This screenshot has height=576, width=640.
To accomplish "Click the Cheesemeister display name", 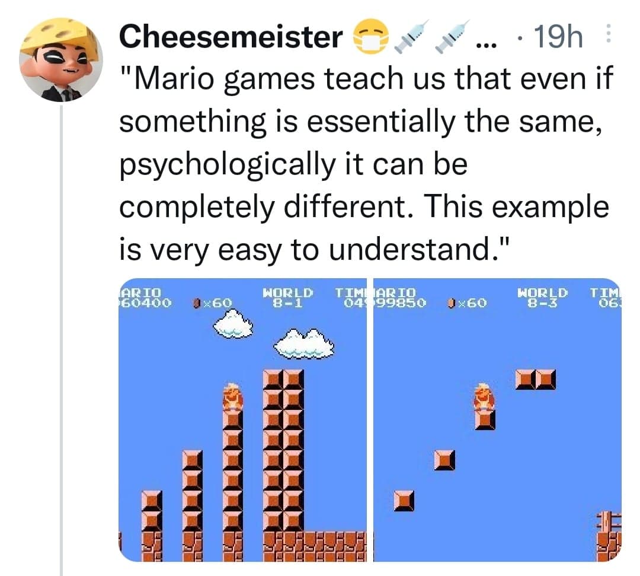I will (231, 37).
